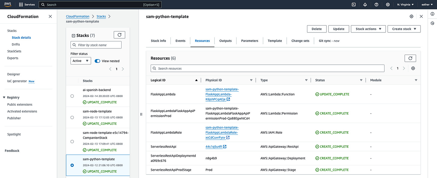Open resources table preferences gear
437x178 pixels.
coord(413,68)
